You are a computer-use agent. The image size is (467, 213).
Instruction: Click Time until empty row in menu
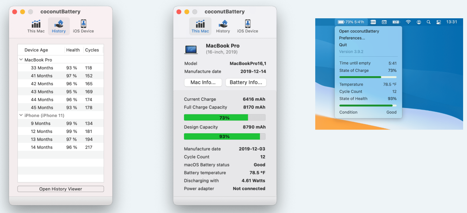pos(368,63)
